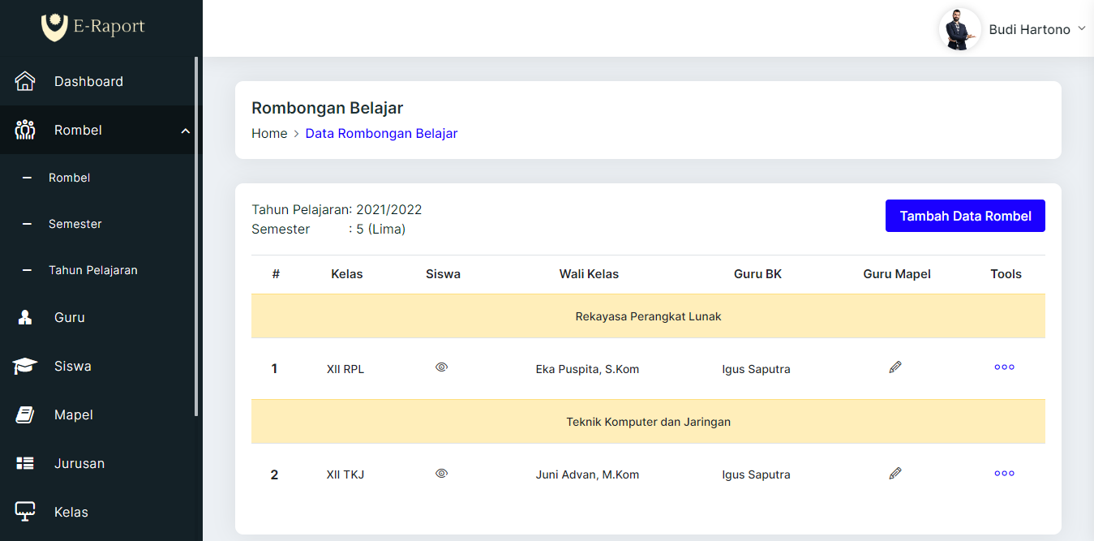
Task: Go to Home breadcrumb link
Action: tap(269, 134)
